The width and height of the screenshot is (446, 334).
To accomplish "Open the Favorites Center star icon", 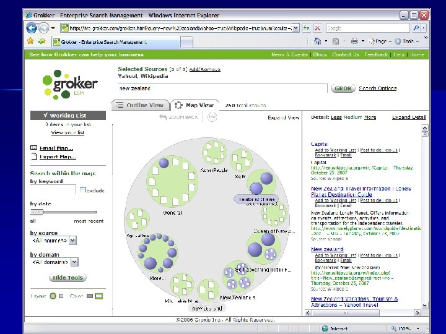I will coord(30,41).
